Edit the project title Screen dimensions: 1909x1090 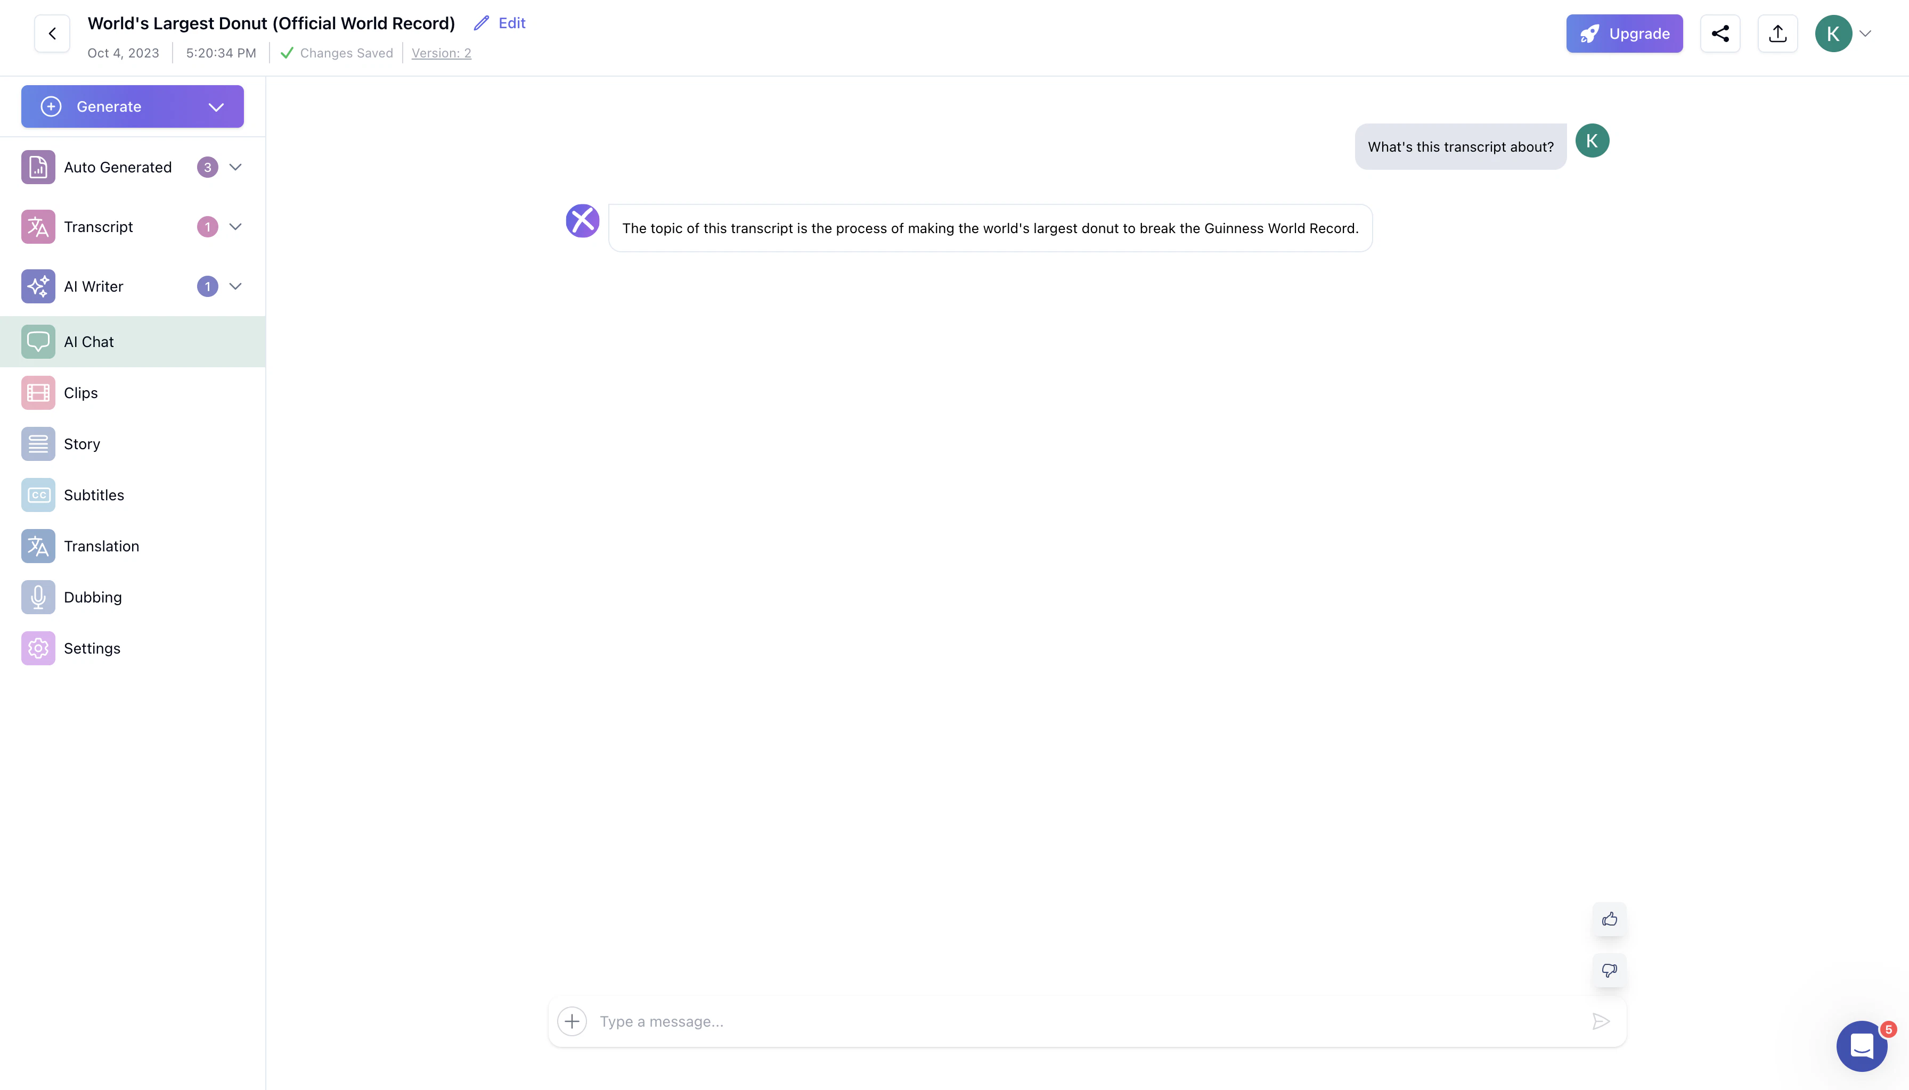[499, 22]
